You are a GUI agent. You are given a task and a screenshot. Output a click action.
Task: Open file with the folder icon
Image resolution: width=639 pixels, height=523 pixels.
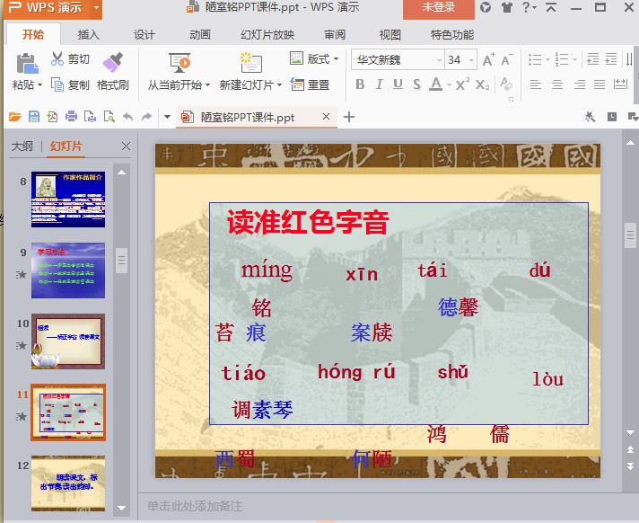[x=14, y=117]
